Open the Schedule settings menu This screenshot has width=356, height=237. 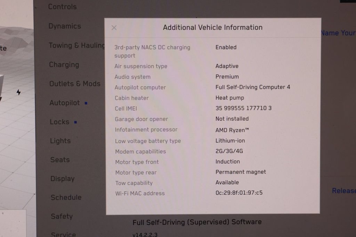point(66,197)
